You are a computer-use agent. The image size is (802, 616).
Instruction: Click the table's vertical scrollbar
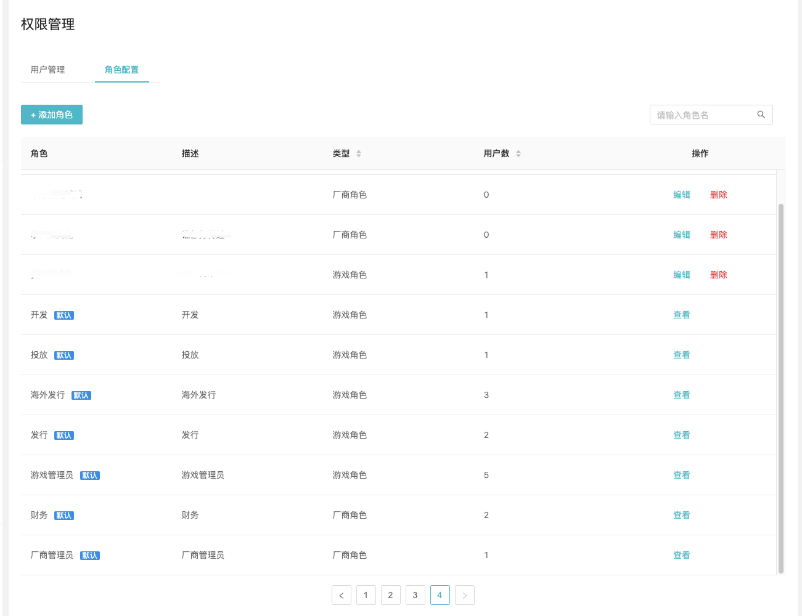pyautogui.click(x=781, y=388)
